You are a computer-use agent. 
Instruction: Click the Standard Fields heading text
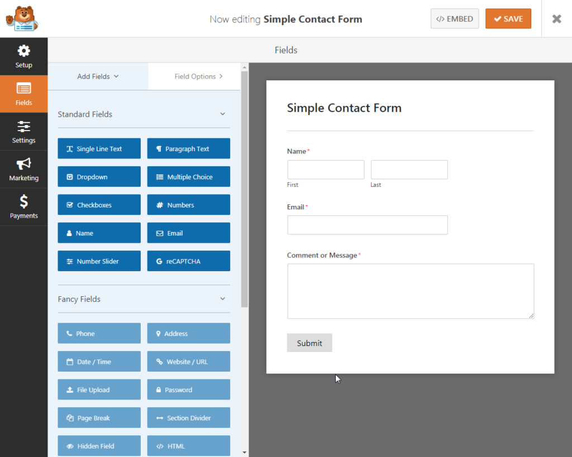coord(85,114)
